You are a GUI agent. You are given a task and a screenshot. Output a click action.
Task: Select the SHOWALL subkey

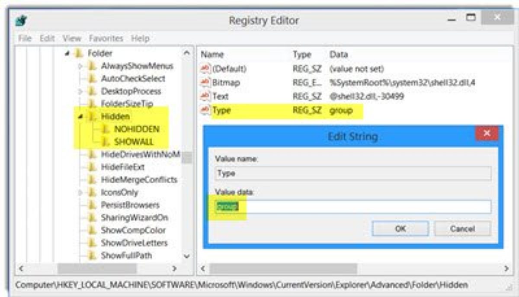[134, 142]
